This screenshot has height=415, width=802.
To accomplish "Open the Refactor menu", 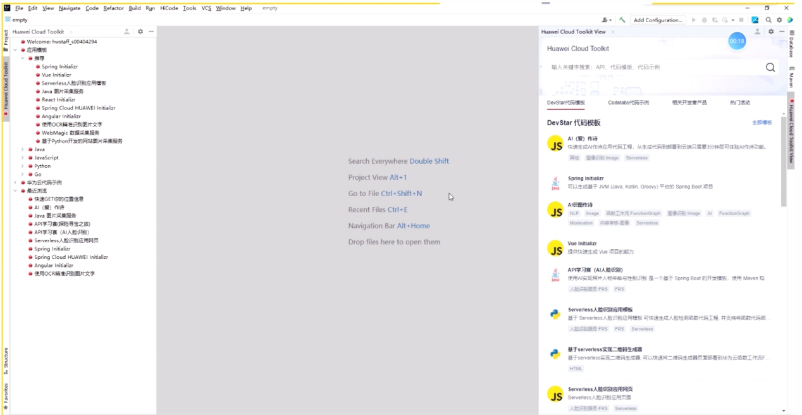I will click(114, 8).
